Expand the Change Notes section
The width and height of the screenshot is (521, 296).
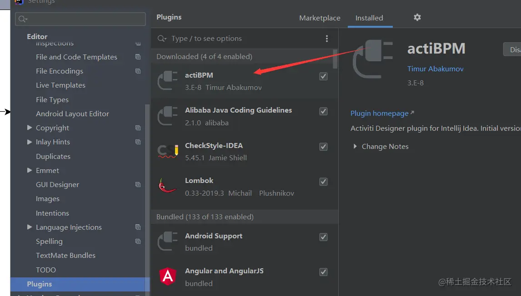pyautogui.click(x=356, y=147)
